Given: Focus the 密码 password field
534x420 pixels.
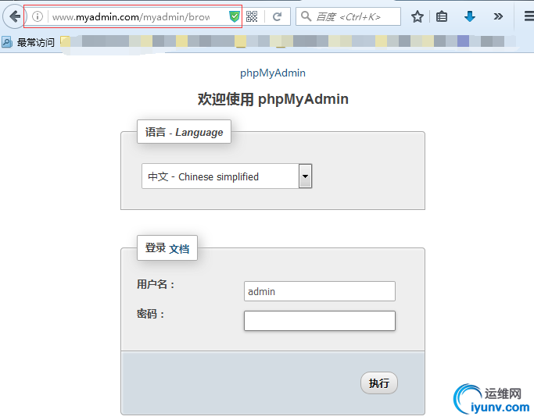Looking at the screenshot, I should [320, 321].
